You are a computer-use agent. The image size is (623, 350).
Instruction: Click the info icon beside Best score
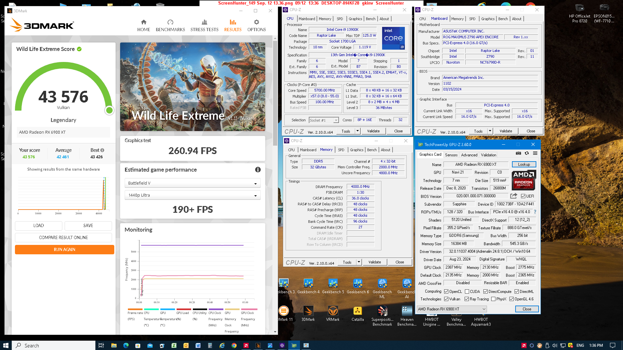102,150
